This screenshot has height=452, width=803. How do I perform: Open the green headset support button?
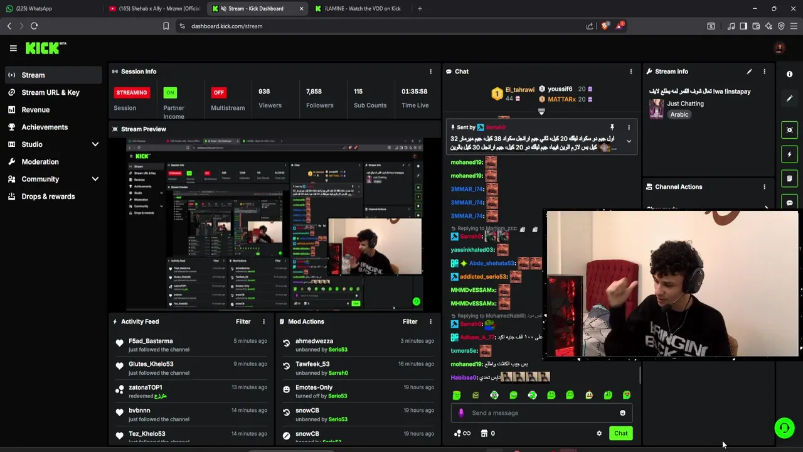point(784,428)
